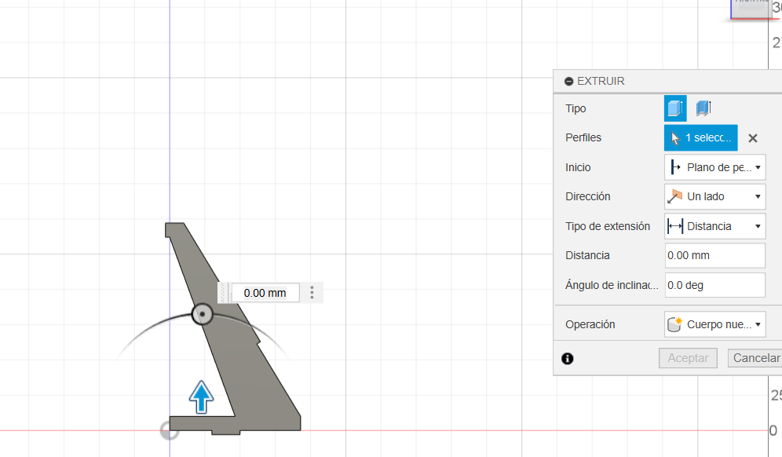Viewport: 782px width, 457px height.
Task: Click the info icon in the dialog
Action: pyautogui.click(x=568, y=358)
